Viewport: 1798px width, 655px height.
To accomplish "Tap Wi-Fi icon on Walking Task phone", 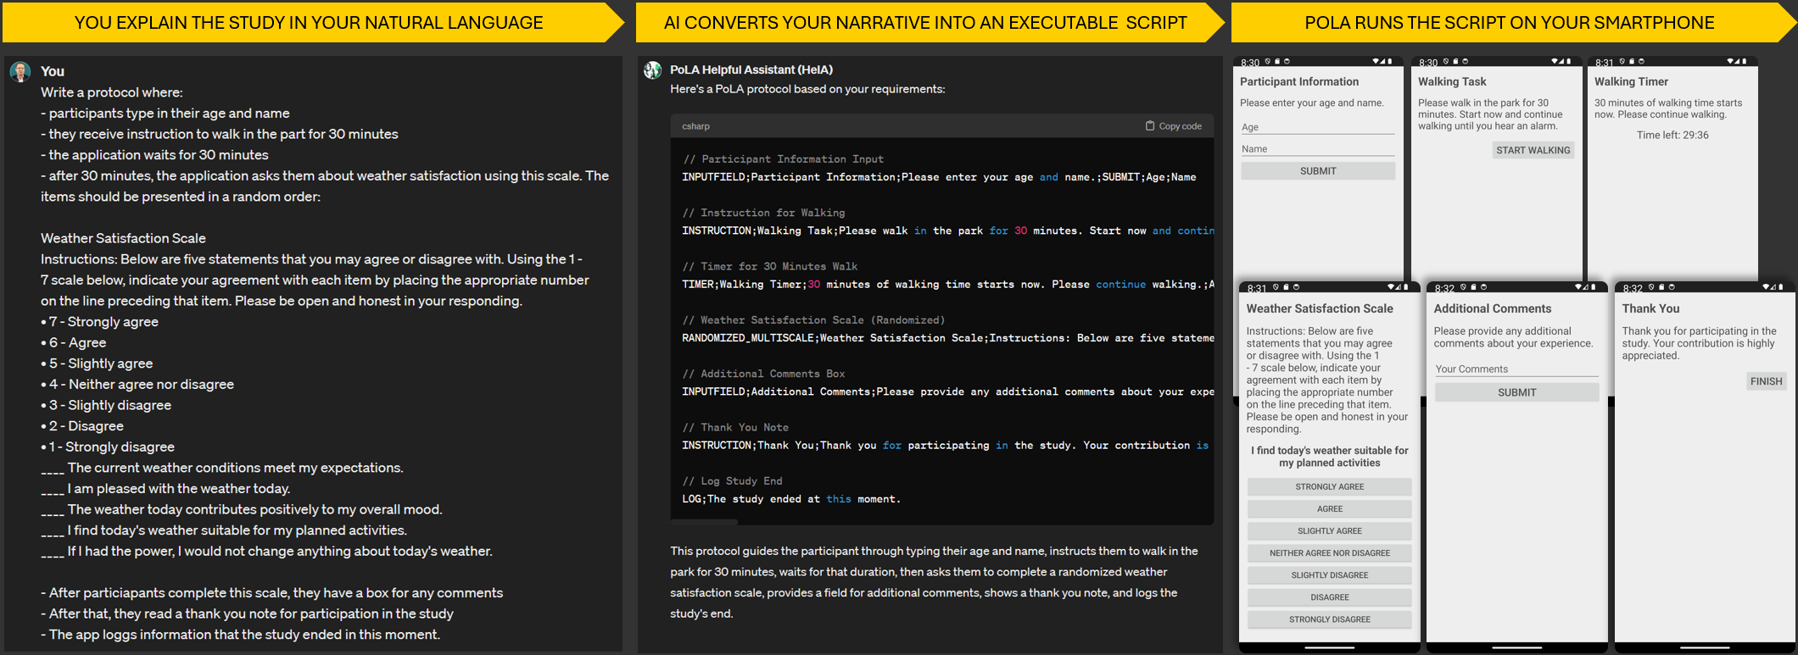I will 1555,62.
